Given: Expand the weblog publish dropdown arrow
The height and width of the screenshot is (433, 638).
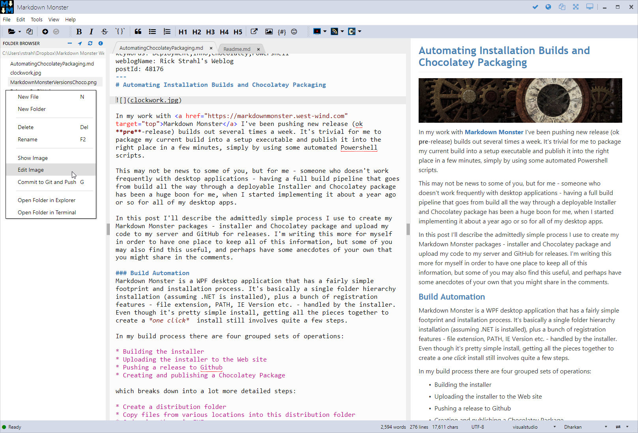Looking at the screenshot, I should tap(342, 32).
